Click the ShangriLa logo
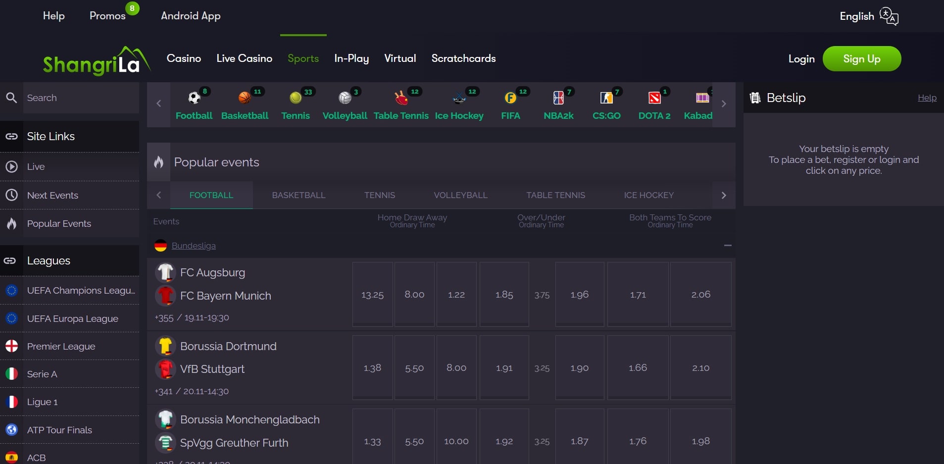The height and width of the screenshot is (464, 944). 97,61
